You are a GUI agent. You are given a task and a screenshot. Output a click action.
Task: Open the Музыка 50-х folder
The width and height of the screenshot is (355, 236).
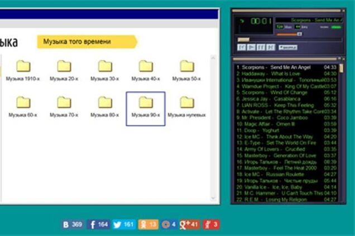coord(186,71)
